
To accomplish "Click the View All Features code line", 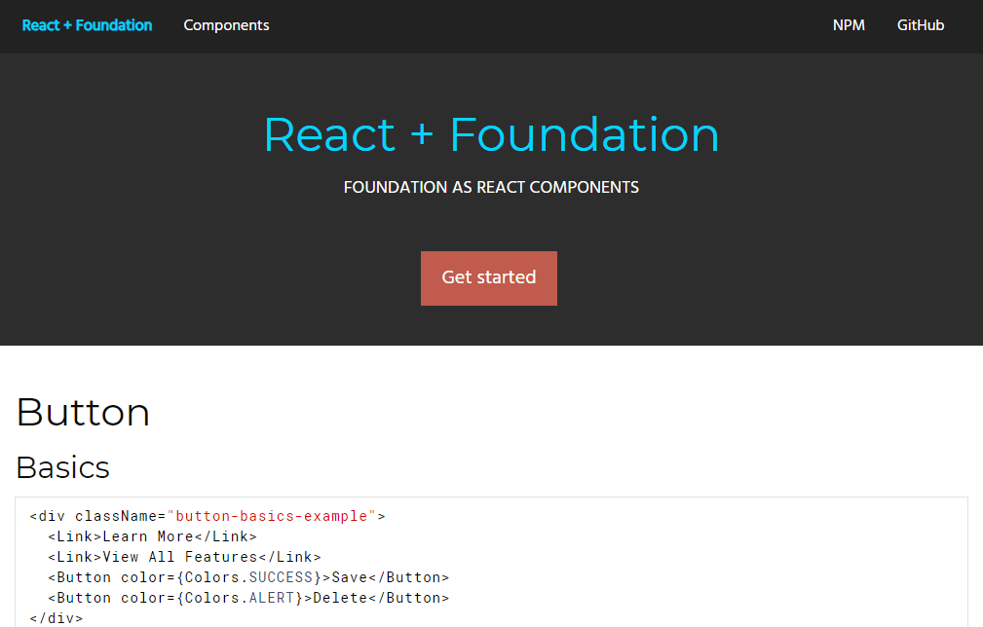I will 184,557.
